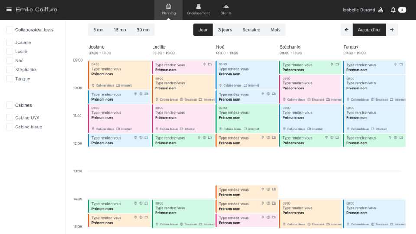416x234 pixels.
Task: Open the hamburger menu
Action: point(9,10)
